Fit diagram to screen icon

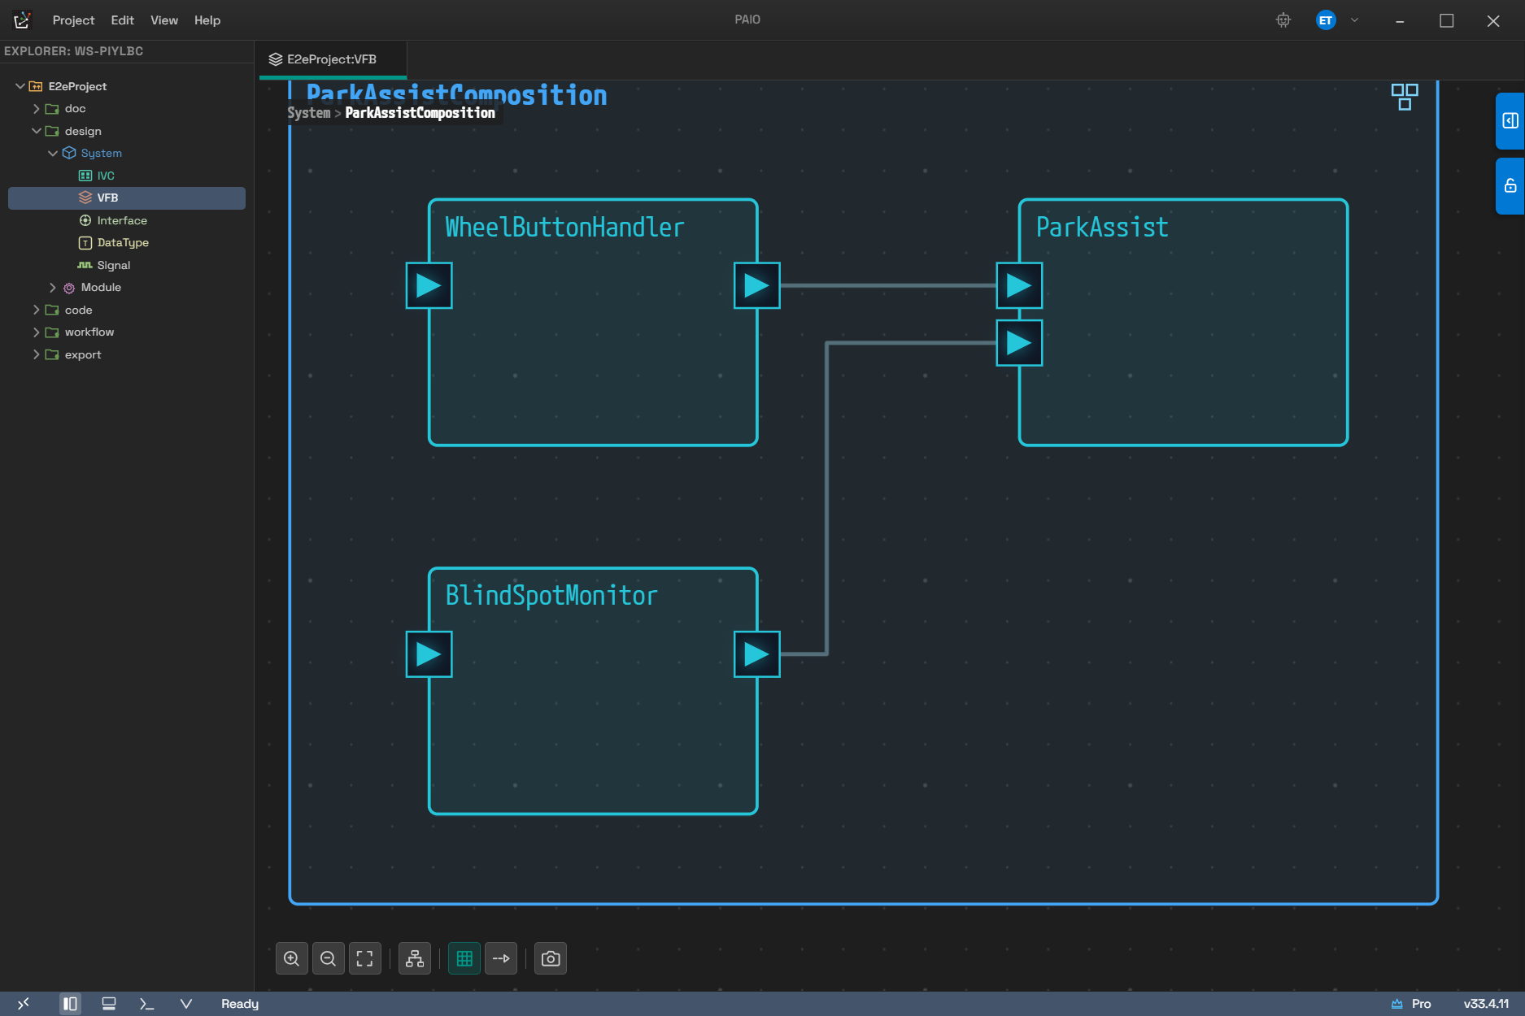click(x=365, y=958)
